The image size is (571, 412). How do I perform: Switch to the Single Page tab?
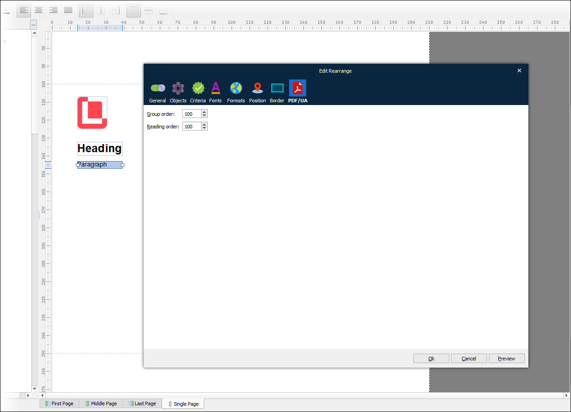(x=183, y=404)
